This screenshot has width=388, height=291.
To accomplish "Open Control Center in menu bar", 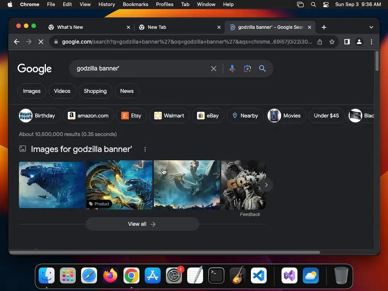I will tap(326, 5).
